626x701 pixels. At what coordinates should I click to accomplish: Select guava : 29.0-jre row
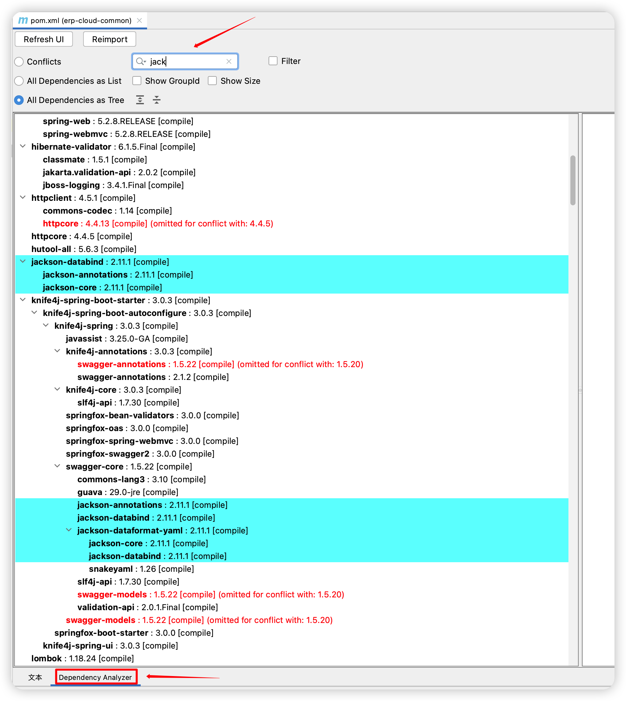click(x=128, y=492)
